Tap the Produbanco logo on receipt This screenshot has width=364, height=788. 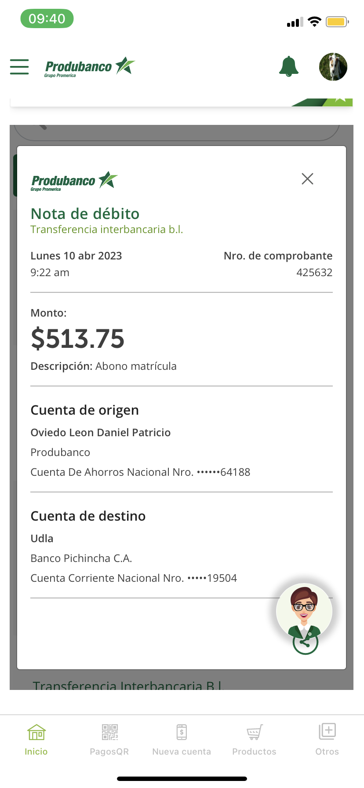pyautogui.click(x=74, y=181)
